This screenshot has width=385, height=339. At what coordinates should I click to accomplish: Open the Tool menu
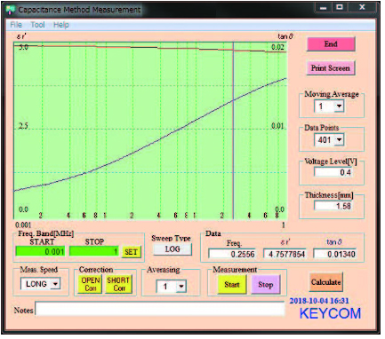(37, 25)
